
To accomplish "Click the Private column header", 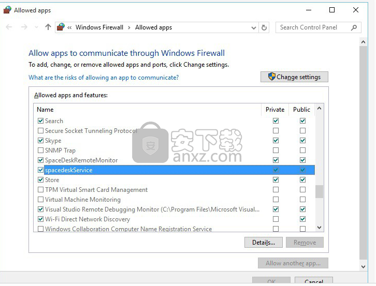I will tap(275, 110).
